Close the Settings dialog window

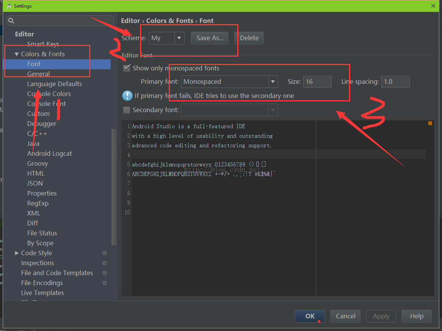pos(433,6)
